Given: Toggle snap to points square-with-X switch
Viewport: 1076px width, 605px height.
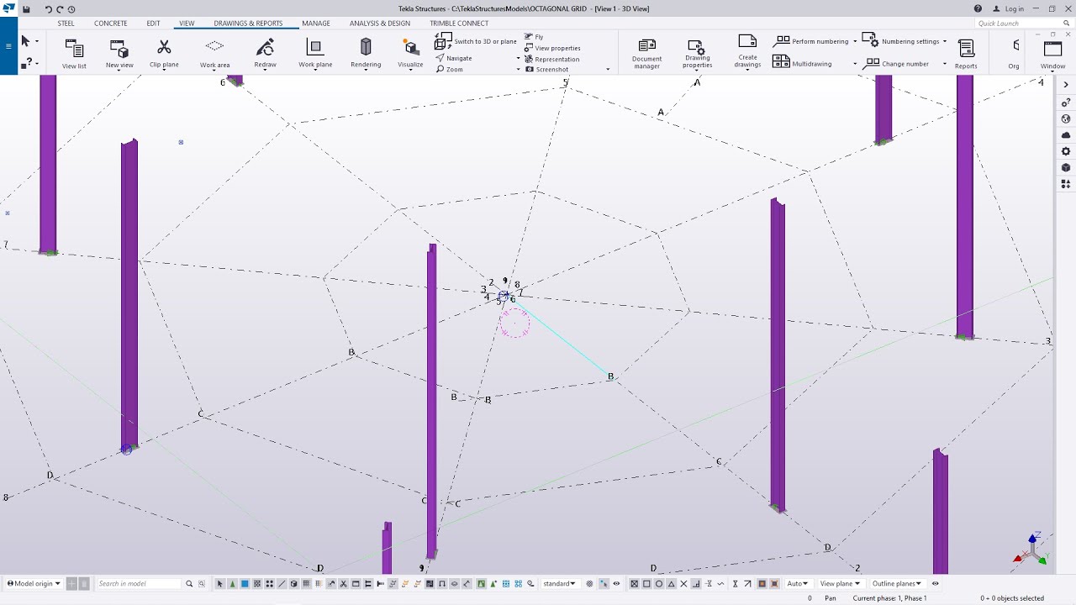Looking at the screenshot, I should tap(635, 584).
